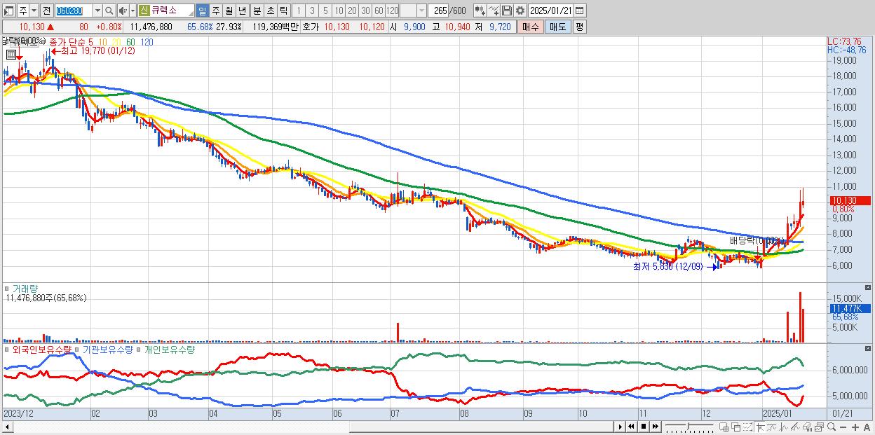Image resolution: width=875 pixels, height=435 pixels.
Task: Select the 60 interval button
Action: 379,11
